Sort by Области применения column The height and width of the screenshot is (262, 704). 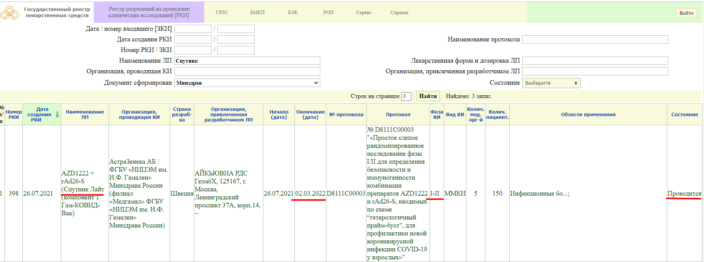(x=588, y=114)
